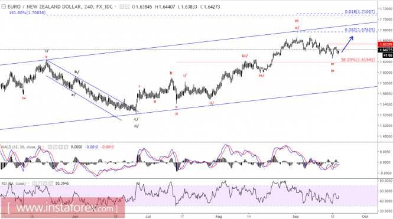This screenshot has width=393, height=219.
Task: Hide the MACD indicator with its eye icon
Action: (x=50, y=147)
